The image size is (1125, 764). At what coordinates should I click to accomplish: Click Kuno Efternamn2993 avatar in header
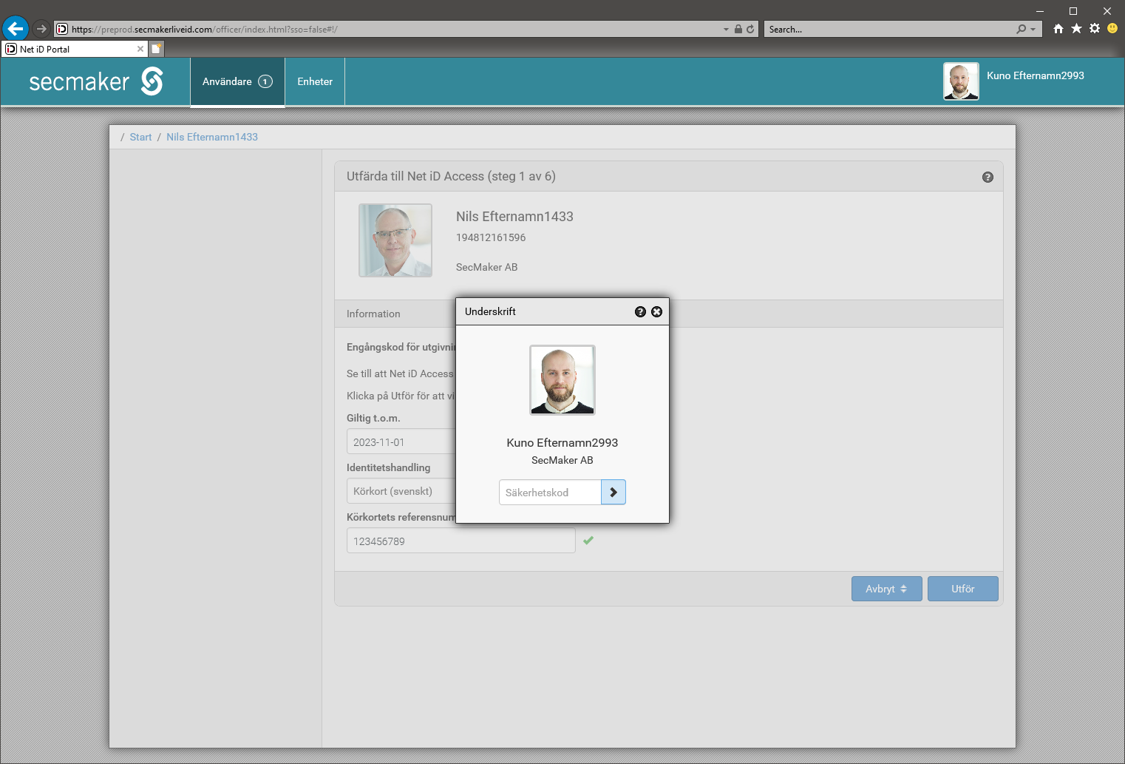tap(961, 81)
